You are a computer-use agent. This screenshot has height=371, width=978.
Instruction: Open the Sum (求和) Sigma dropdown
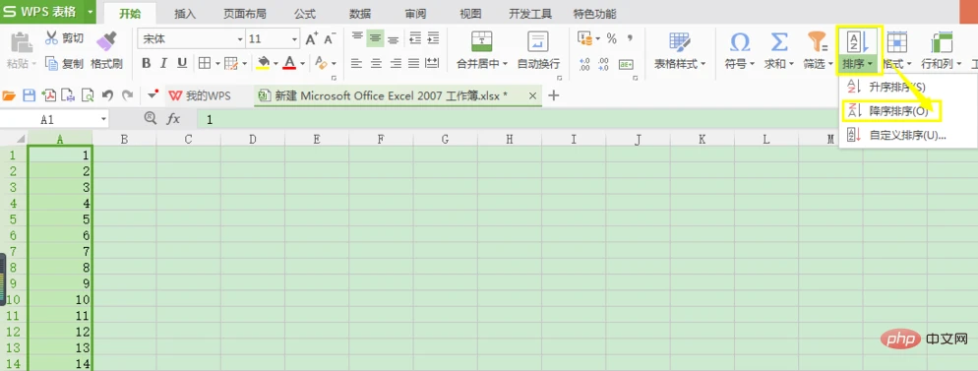click(x=778, y=50)
